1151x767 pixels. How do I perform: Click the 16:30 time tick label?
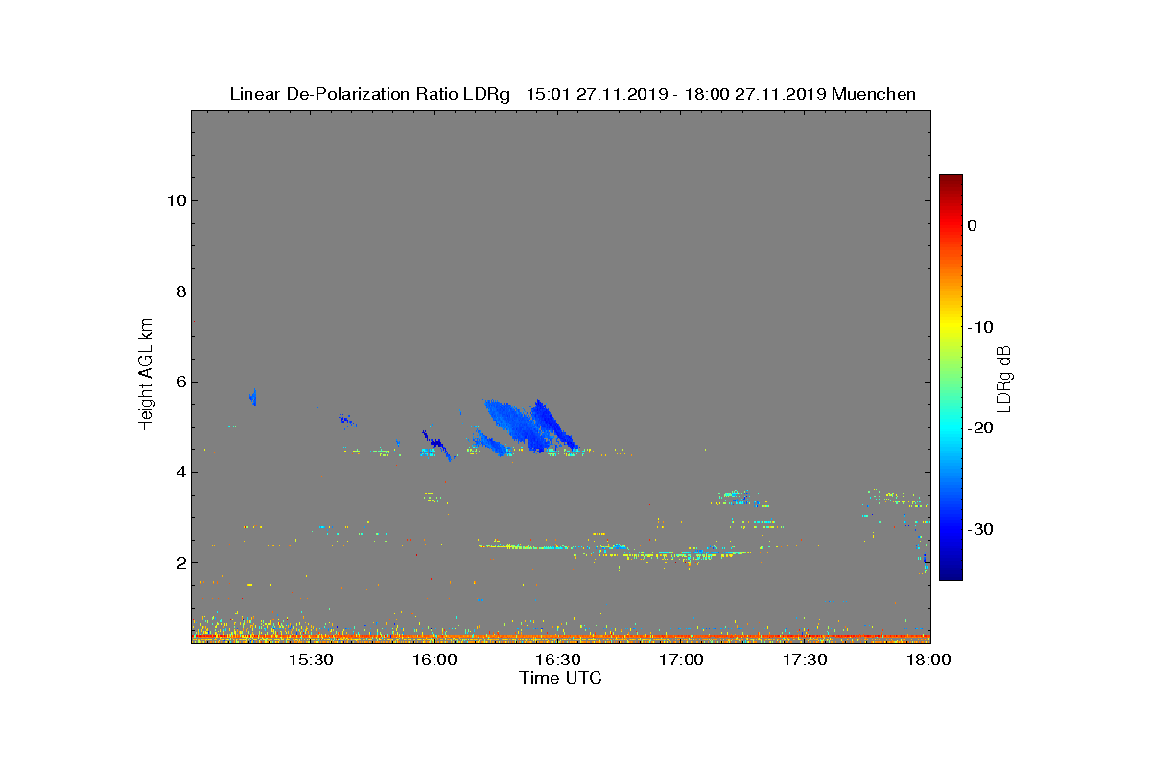pos(558,660)
